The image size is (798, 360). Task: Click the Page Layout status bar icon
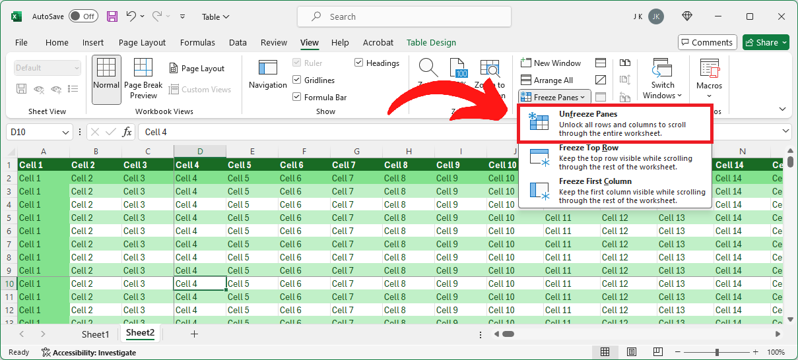[x=632, y=352]
